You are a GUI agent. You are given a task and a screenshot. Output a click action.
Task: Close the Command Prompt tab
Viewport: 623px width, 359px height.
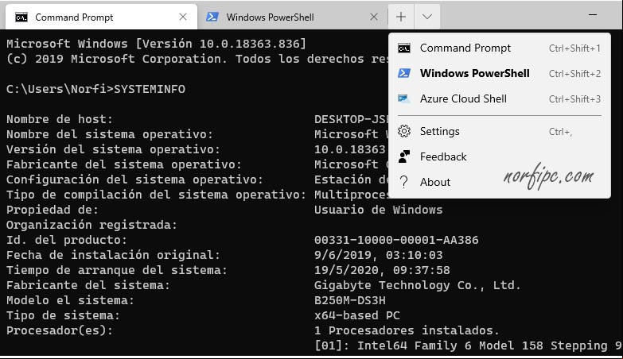click(x=183, y=17)
